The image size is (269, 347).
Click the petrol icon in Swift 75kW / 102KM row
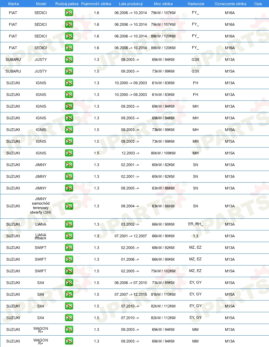coord(69,271)
